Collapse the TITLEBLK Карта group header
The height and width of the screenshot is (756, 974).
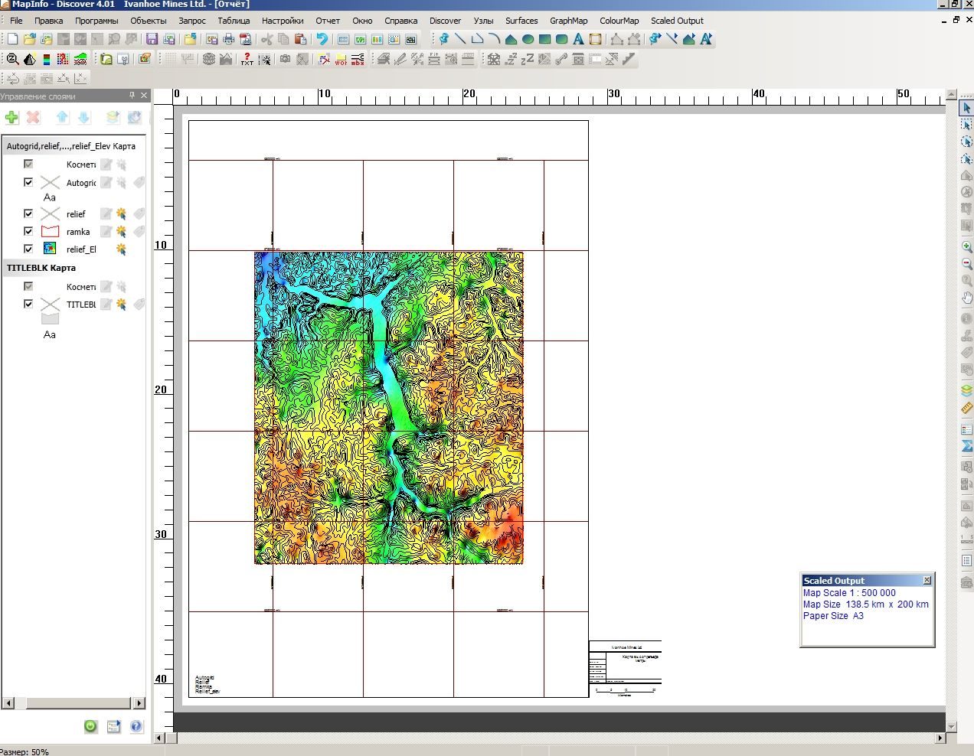tap(41, 268)
